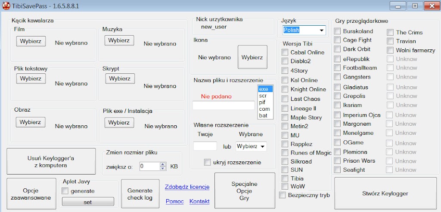Viewport: 441px width, 212px height.
Task: Check the Tibia checkbox
Action: point(285,178)
